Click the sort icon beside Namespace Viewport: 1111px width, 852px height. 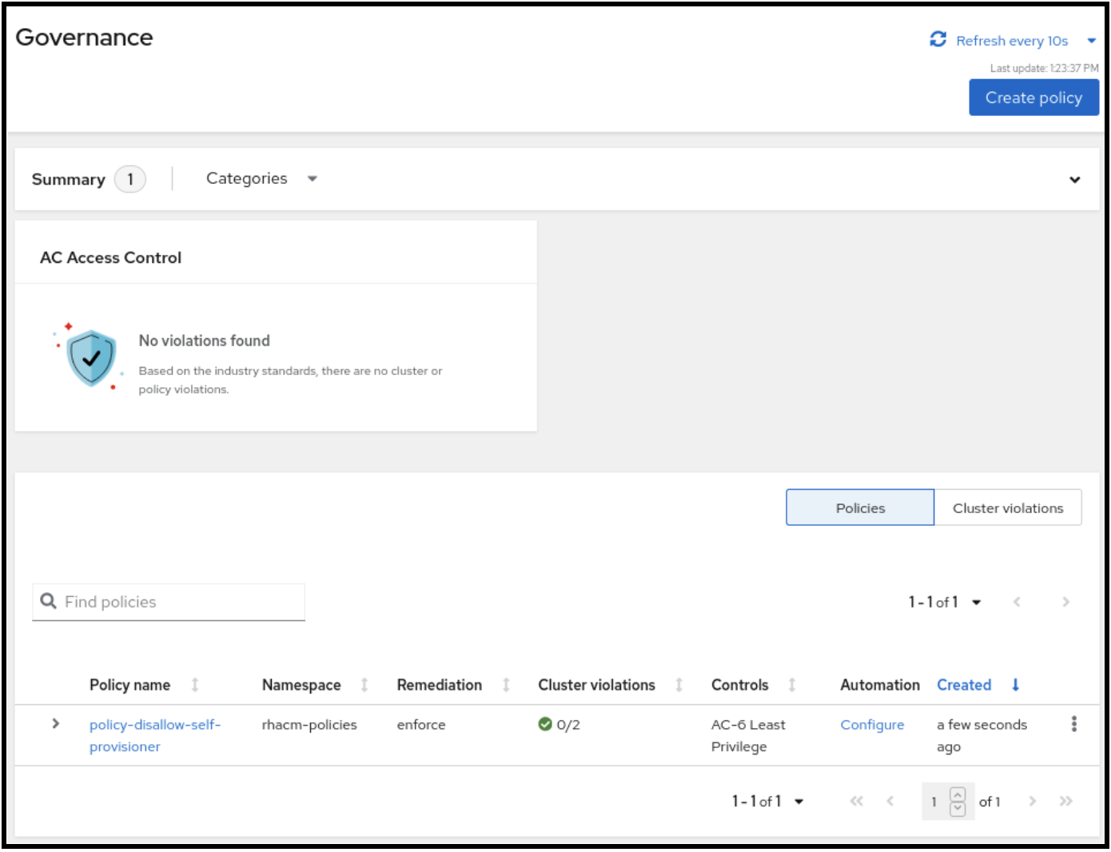[364, 685]
